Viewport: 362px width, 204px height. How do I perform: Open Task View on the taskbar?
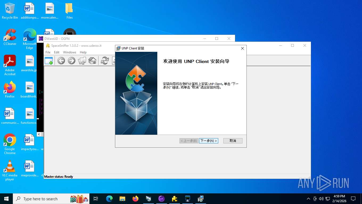96,199
